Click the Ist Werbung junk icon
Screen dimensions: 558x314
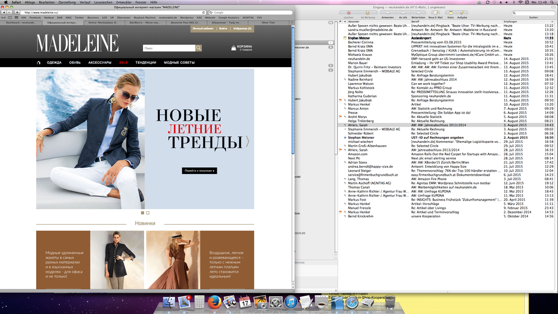pos(368,13)
